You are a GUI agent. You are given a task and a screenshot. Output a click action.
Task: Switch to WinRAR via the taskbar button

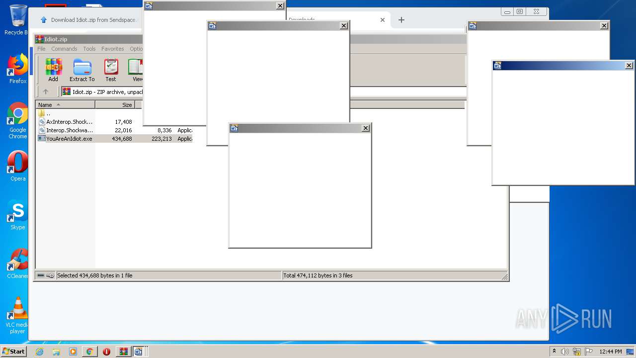click(x=123, y=352)
